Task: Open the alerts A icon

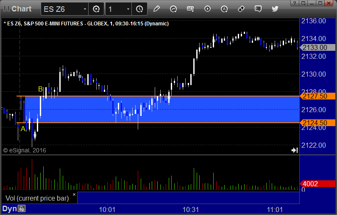Action: (224, 9)
